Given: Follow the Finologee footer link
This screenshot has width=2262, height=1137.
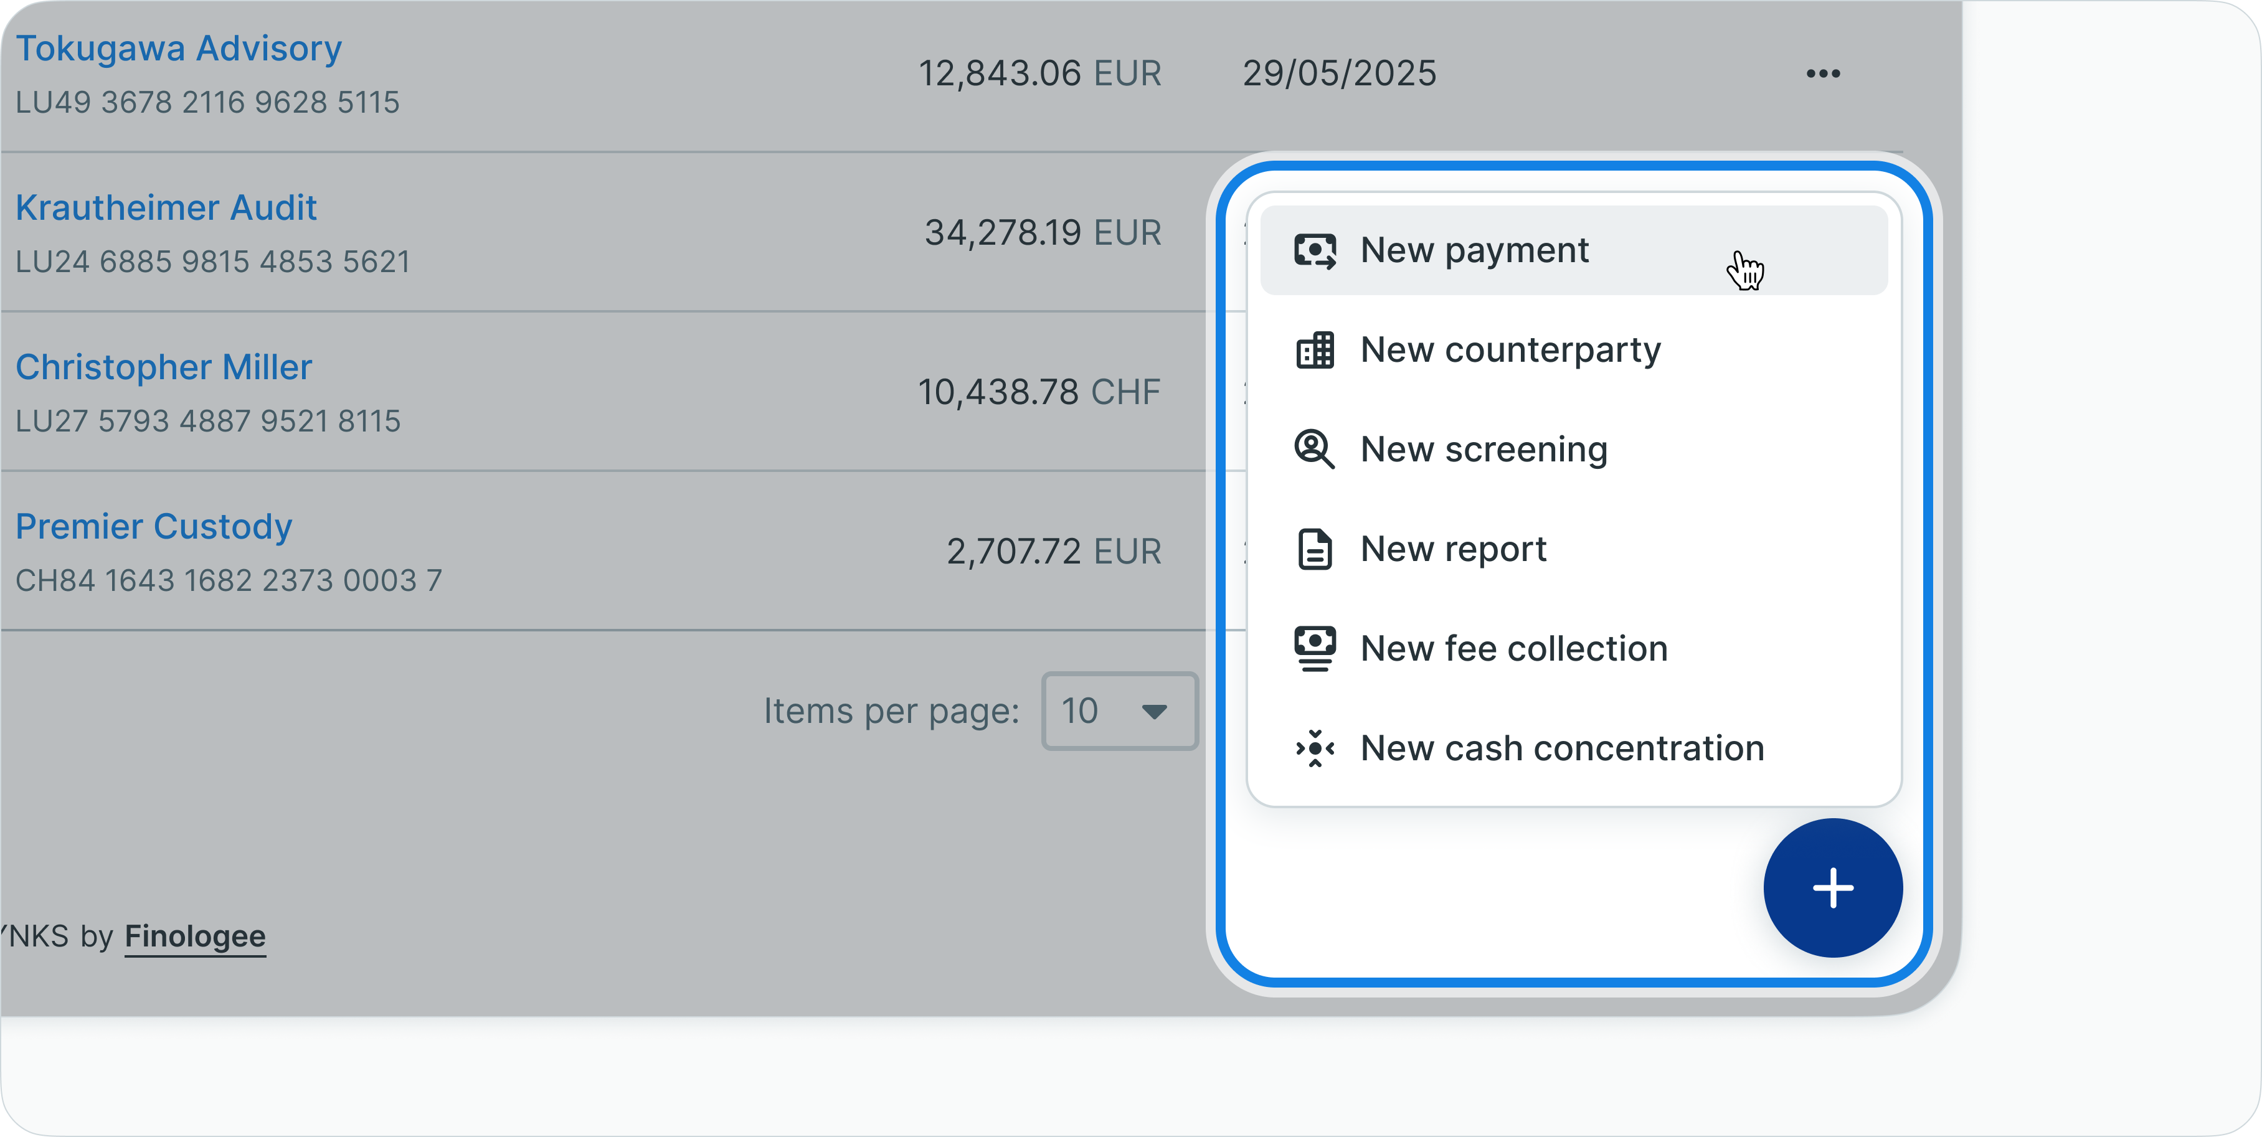Looking at the screenshot, I should (195, 936).
